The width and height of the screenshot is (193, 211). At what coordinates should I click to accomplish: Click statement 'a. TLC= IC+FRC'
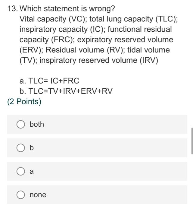[49, 81]
